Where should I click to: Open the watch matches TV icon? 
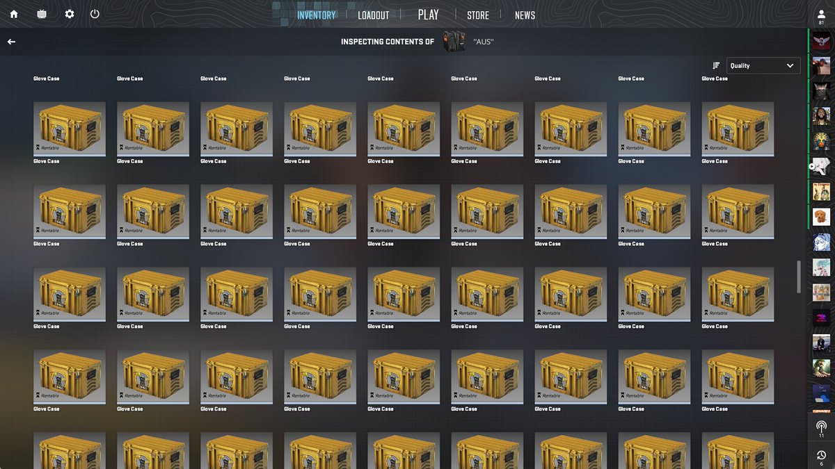pyautogui.click(x=42, y=14)
